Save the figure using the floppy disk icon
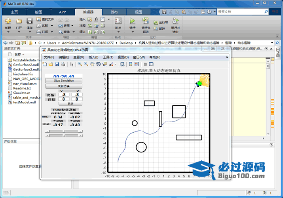Image resolution: width=283 pixels, height=198 pixels. point(57,64)
